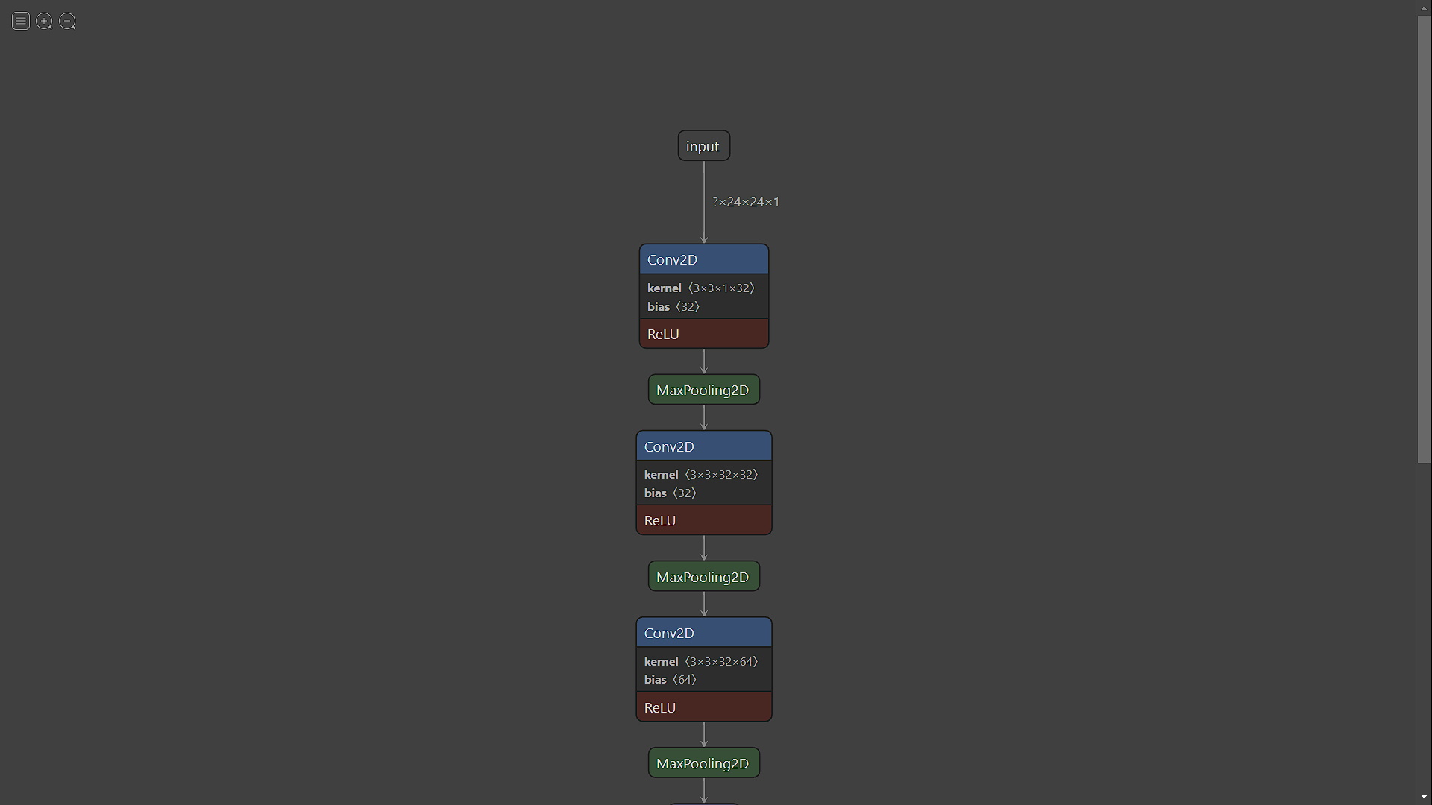
Task: Click the third Conv2D node
Action: (x=703, y=633)
